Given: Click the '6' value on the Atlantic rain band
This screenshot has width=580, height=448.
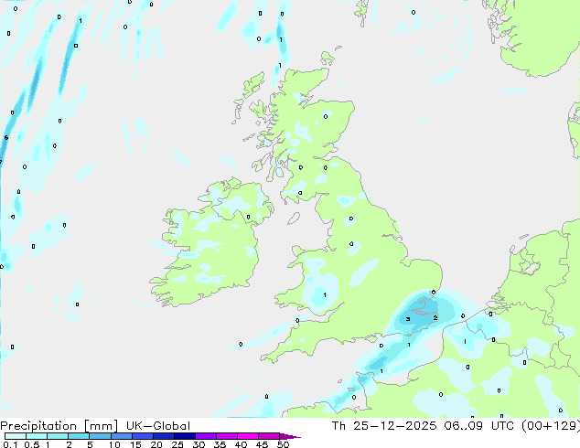Looking at the screenshot, I should point(5,137).
